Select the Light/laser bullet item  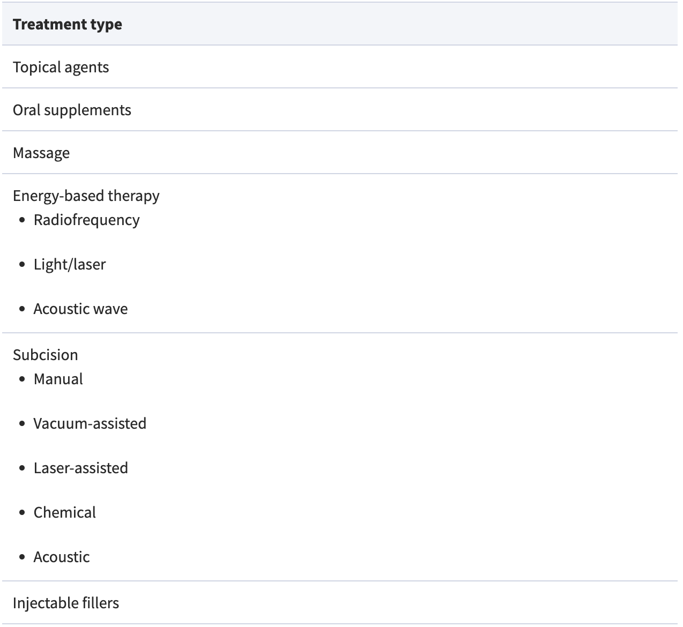tap(70, 264)
